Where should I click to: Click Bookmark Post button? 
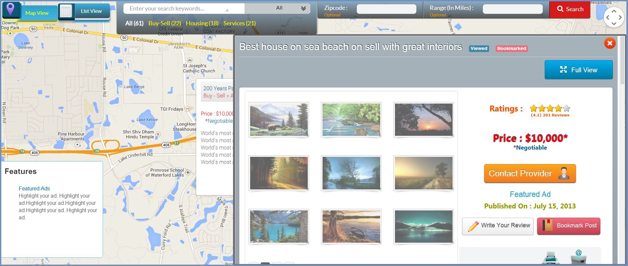pos(569,226)
